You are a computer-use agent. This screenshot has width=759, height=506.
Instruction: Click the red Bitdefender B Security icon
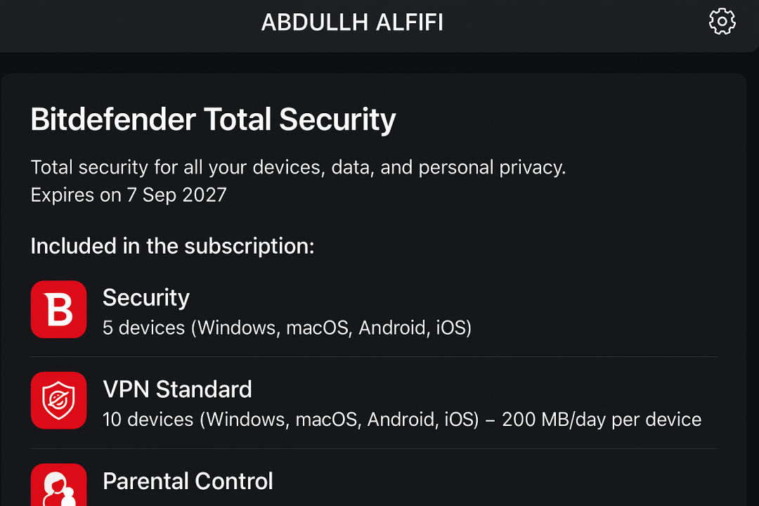[x=58, y=309]
